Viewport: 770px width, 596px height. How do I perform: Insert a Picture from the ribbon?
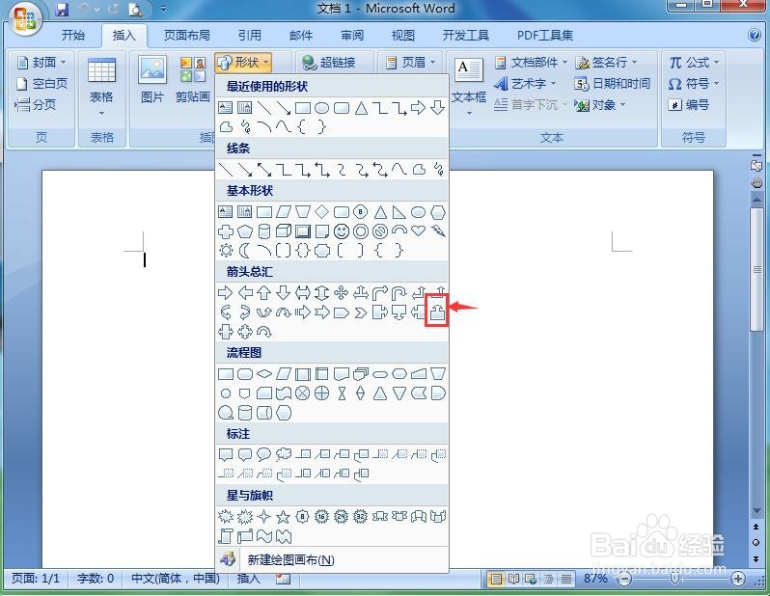pos(152,80)
